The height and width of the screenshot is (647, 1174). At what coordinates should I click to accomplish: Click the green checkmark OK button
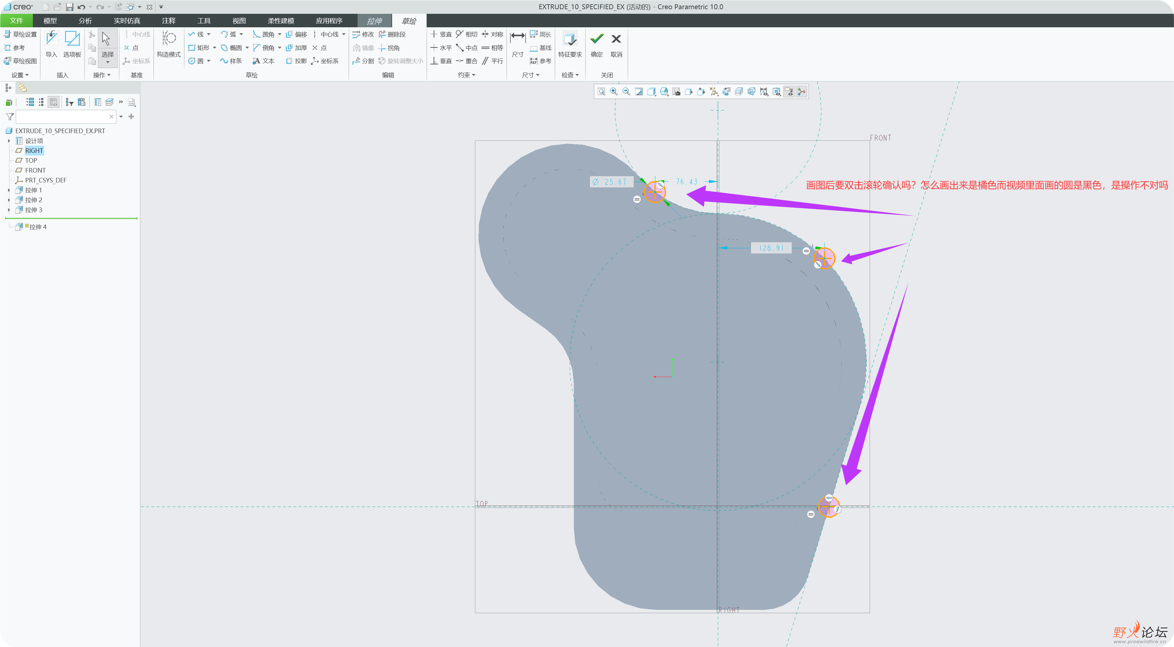597,39
